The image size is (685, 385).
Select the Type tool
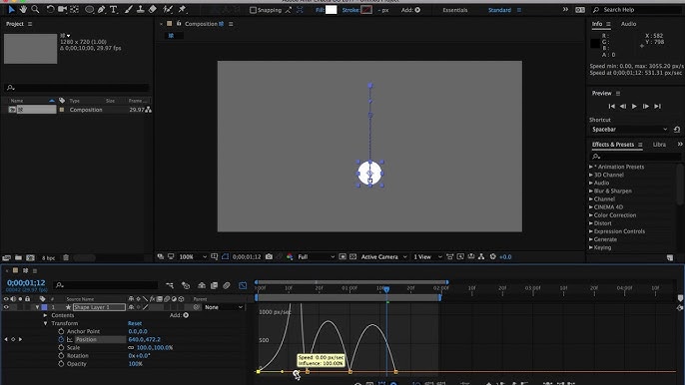click(x=114, y=9)
